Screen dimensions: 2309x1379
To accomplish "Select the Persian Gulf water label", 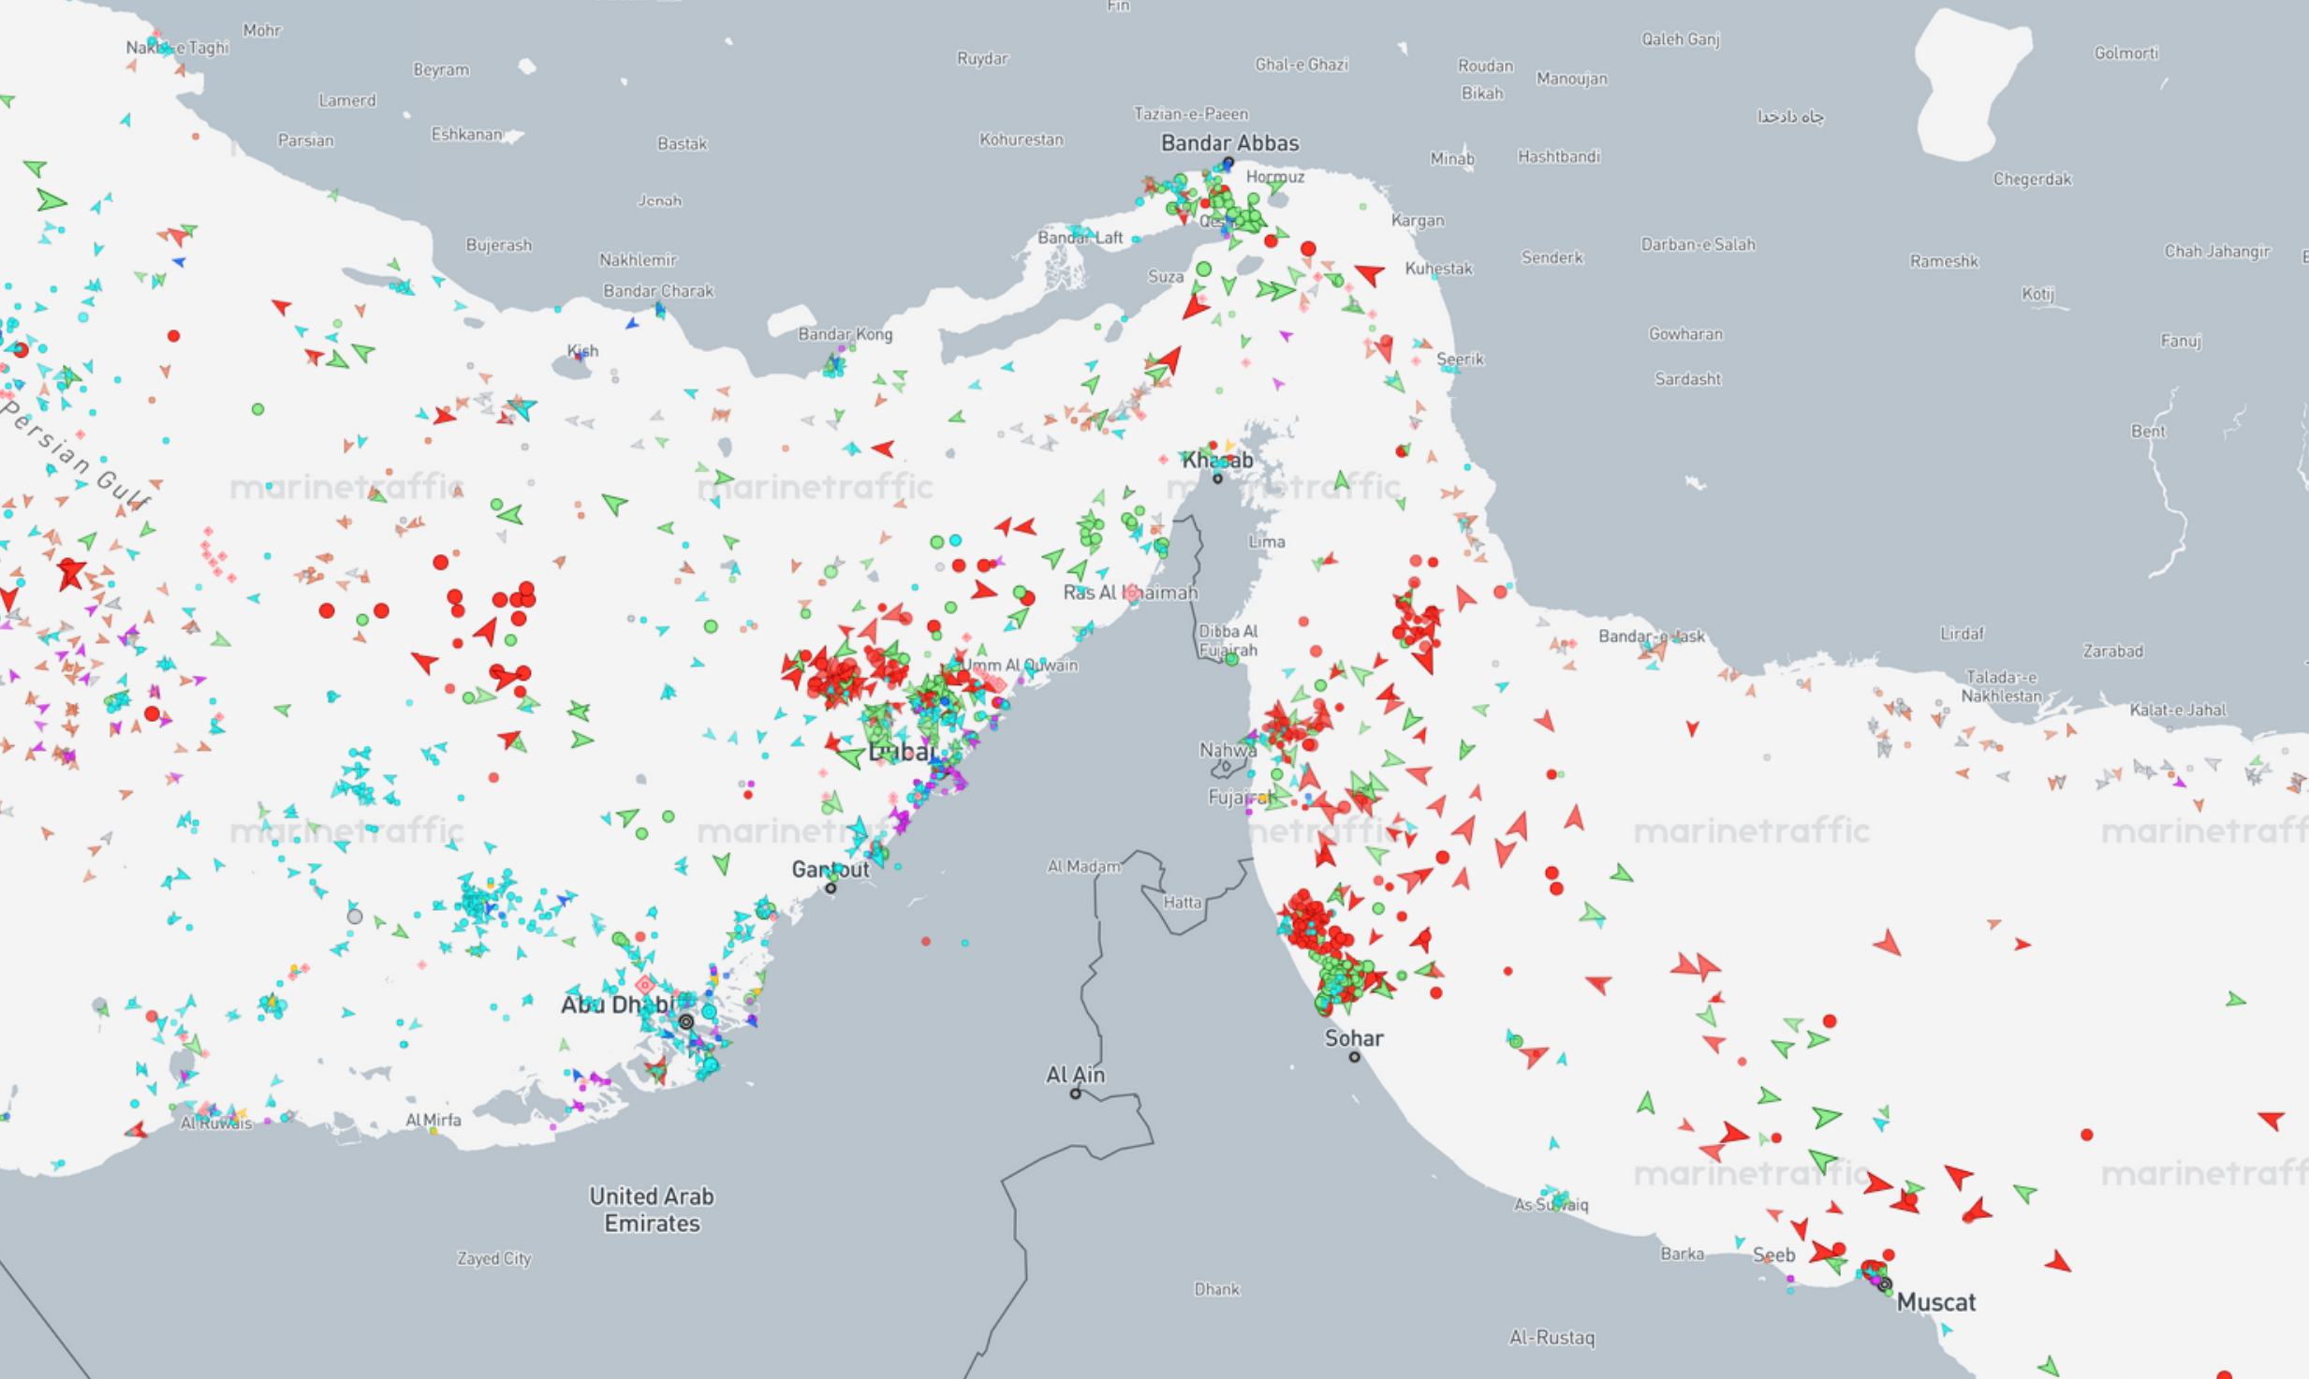I will tap(75, 456).
